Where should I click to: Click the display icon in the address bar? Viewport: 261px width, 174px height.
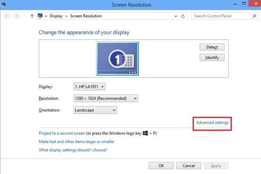coord(40,16)
